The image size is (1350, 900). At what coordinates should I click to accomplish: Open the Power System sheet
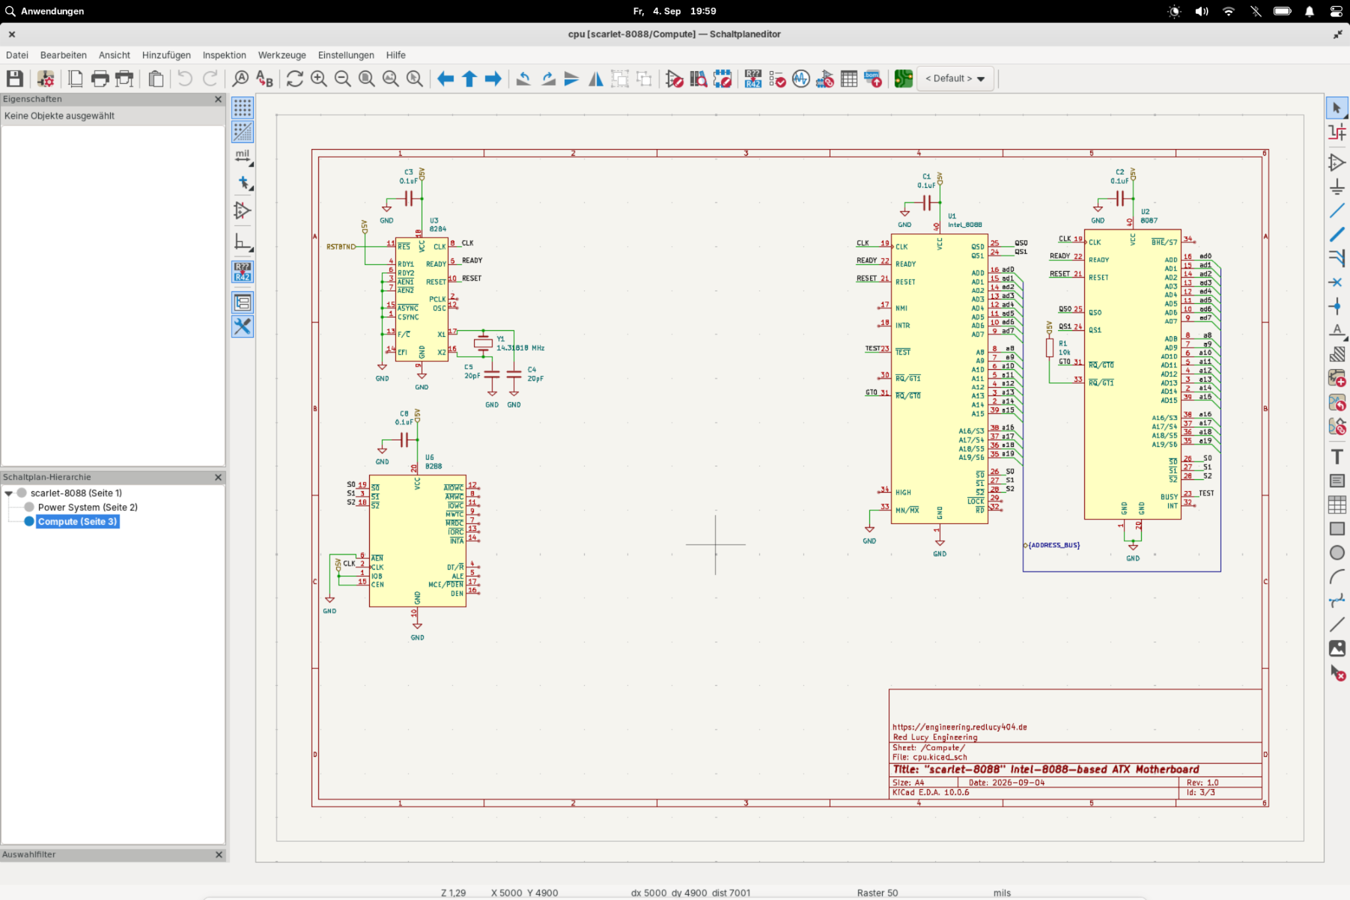(x=88, y=507)
